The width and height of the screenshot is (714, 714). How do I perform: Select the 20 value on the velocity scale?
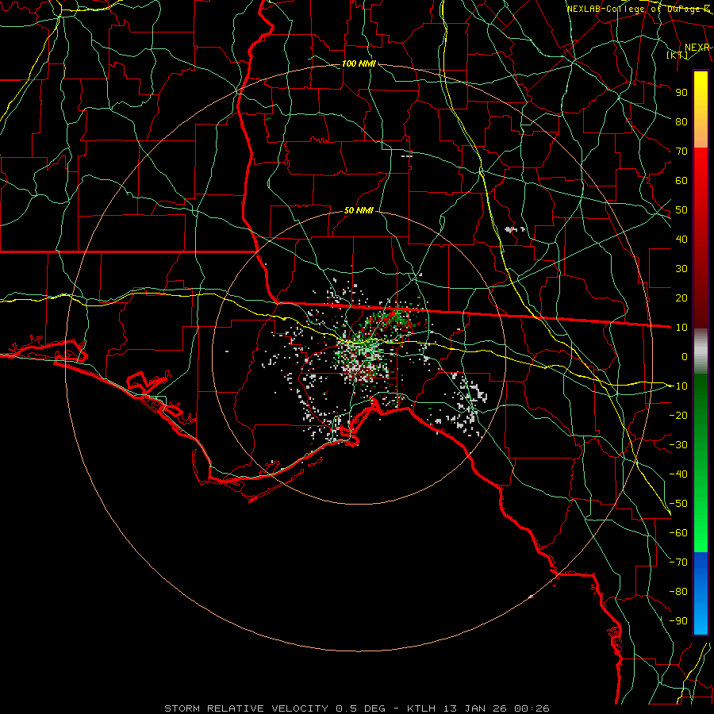click(x=681, y=297)
